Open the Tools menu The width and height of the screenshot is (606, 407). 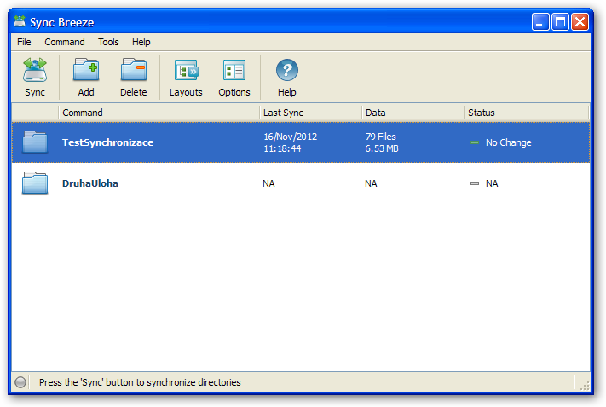[108, 42]
